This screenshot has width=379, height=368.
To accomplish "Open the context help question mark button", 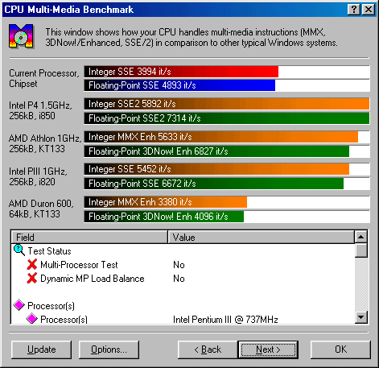I will pyautogui.click(x=354, y=10).
